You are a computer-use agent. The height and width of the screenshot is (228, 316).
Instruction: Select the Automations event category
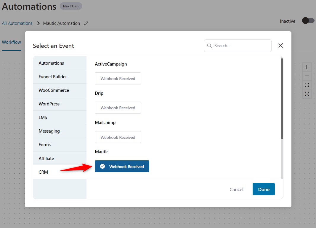(60, 63)
